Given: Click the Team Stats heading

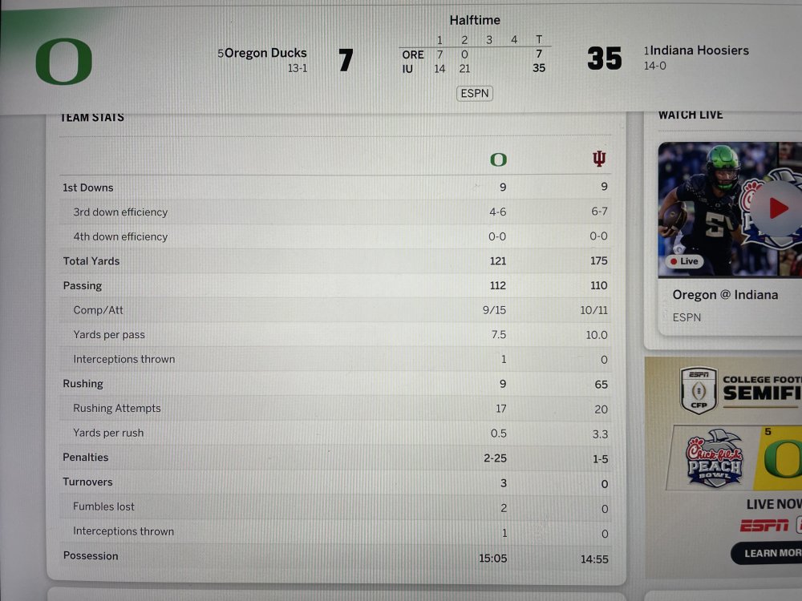Looking at the screenshot, I should tap(92, 118).
